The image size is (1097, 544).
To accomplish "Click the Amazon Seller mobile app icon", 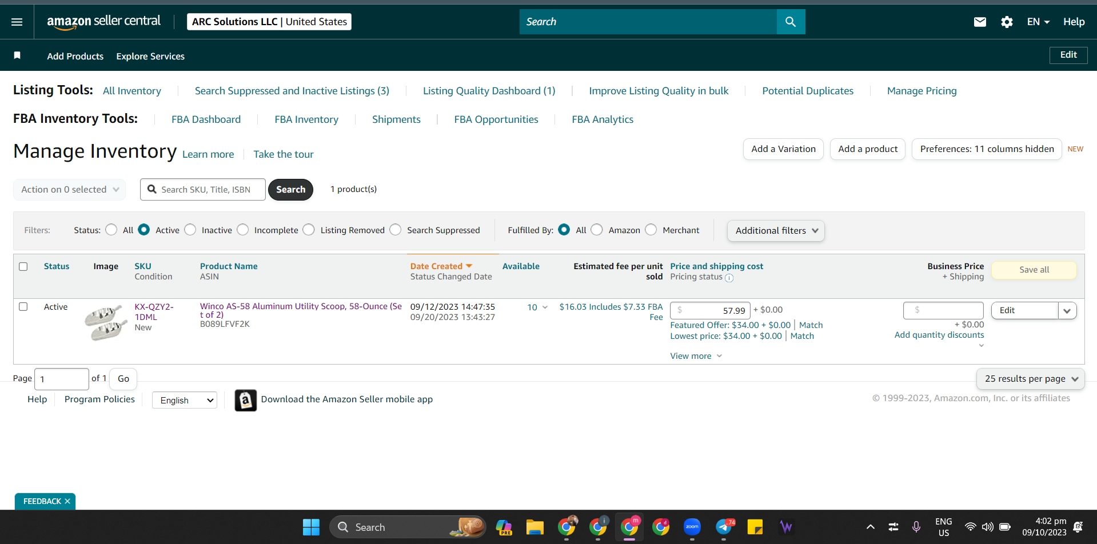I will pos(245,400).
